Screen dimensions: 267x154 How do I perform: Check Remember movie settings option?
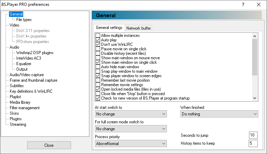pyautogui.click(x=98, y=85)
